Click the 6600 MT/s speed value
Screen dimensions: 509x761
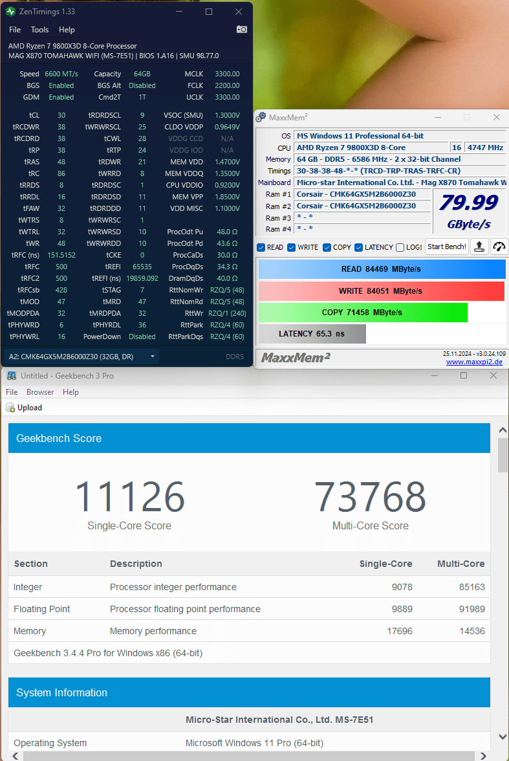click(x=61, y=74)
